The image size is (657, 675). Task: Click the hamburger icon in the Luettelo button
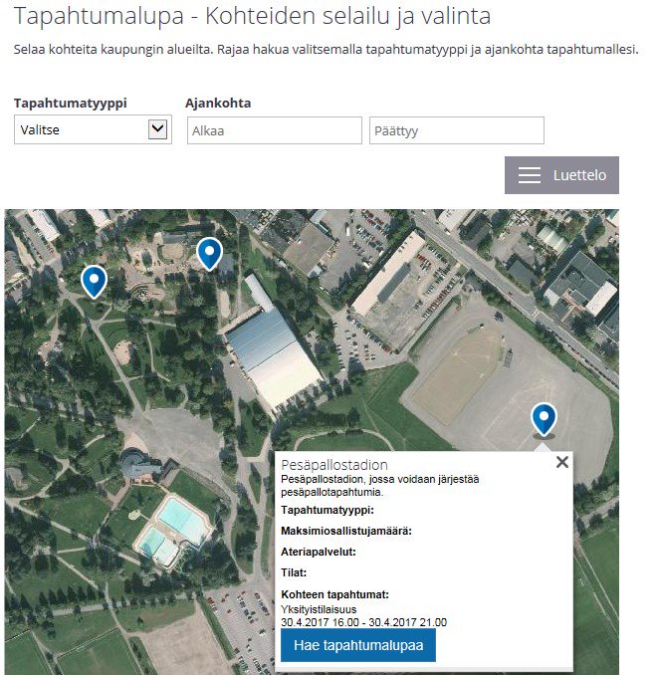click(x=530, y=175)
